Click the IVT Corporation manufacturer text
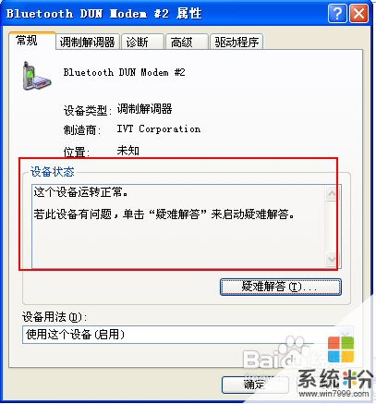The image size is (376, 404). (159, 129)
